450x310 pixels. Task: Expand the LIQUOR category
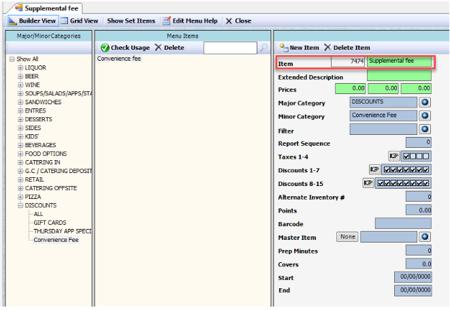click(x=20, y=67)
